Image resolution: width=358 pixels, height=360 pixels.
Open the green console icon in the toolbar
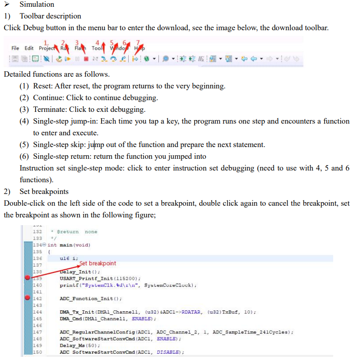pyautogui.click(x=35, y=59)
